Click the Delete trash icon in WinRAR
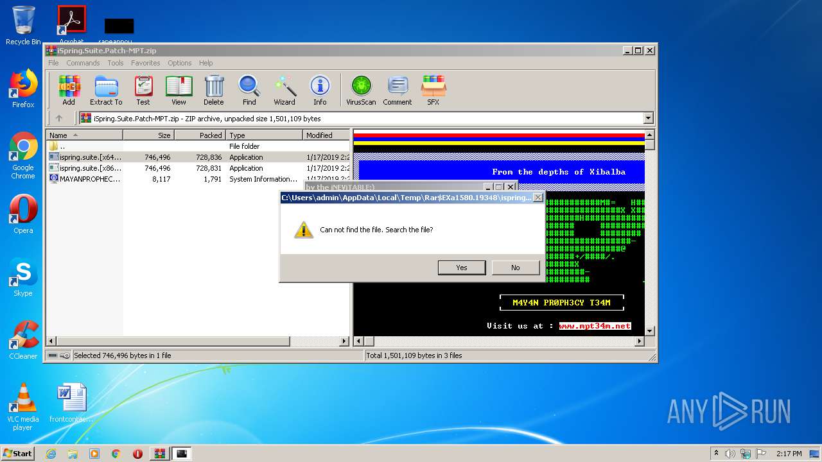 click(214, 90)
